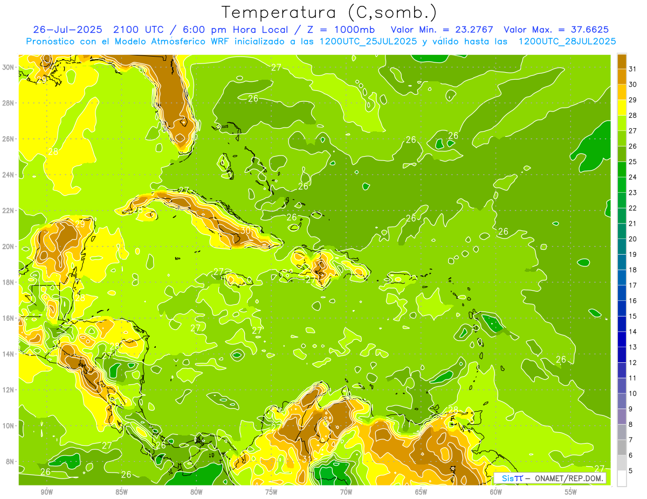Click "1200UTC_25JUL2025" initialization time text

(x=368, y=41)
